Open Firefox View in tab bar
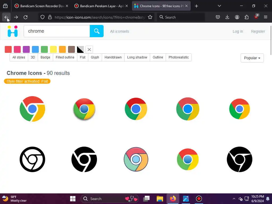This screenshot has width=272, height=204. pos(5,6)
